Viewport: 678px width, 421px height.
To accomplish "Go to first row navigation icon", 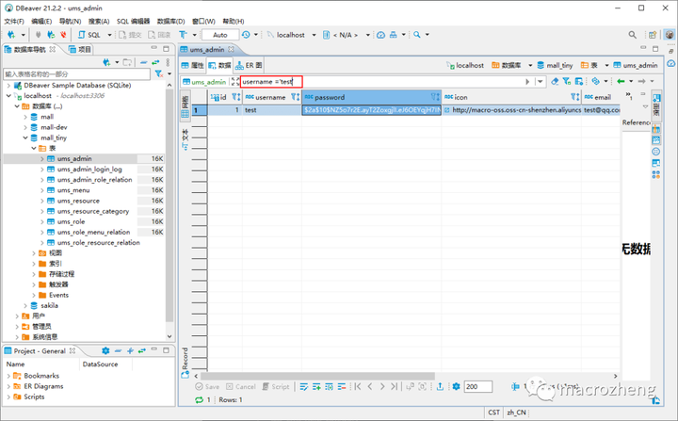I will pos(358,386).
